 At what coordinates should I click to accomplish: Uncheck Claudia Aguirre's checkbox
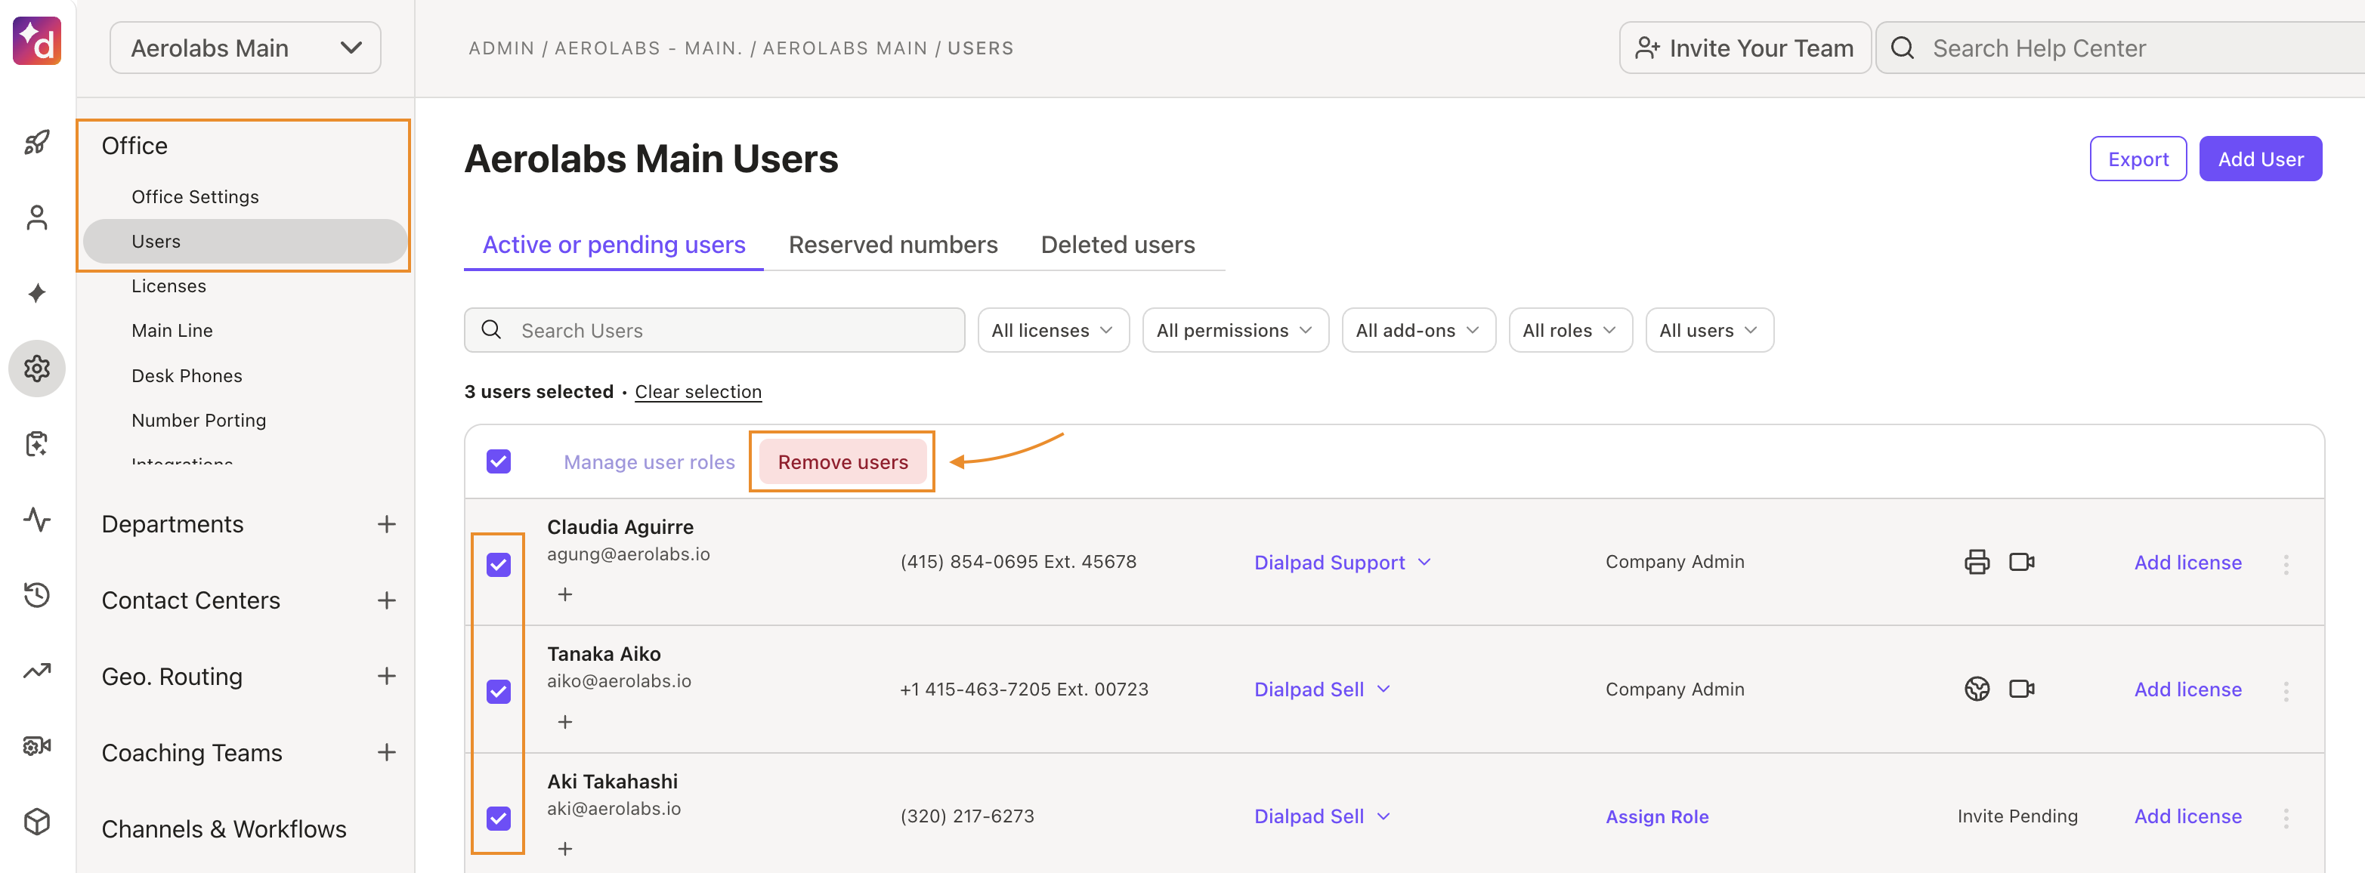pos(499,565)
